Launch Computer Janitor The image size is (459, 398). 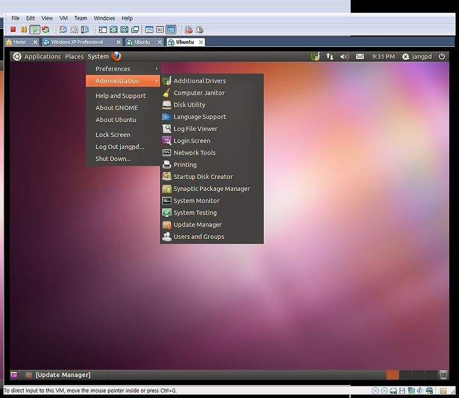pyautogui.click(x=212, y=93)
